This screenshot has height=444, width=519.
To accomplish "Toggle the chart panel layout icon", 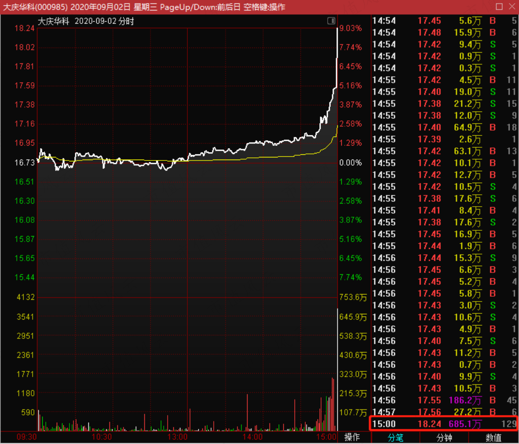I will coord(331,21).
